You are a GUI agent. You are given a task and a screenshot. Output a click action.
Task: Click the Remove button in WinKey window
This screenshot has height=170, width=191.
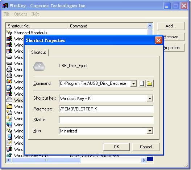click(x=174, y=37)
